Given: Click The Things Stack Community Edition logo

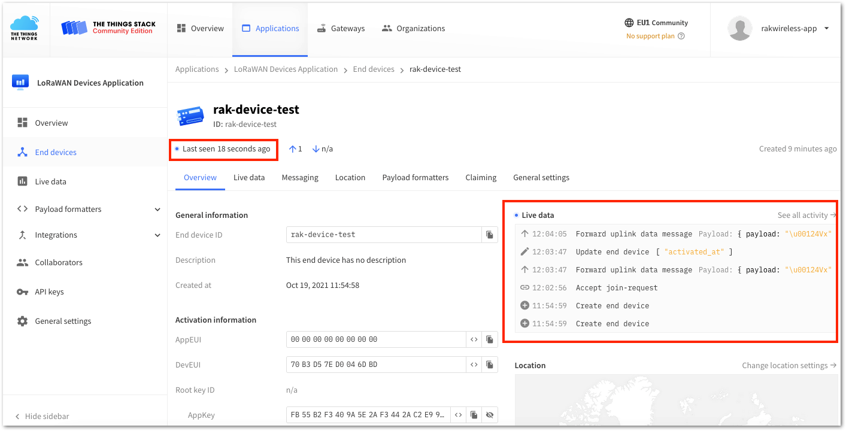Looking at the screenshot, I should [108, 28].
